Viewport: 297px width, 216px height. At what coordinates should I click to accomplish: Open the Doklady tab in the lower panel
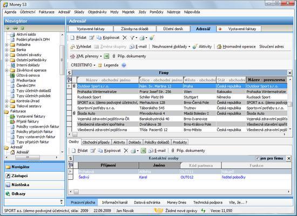[x=134, y=143]
